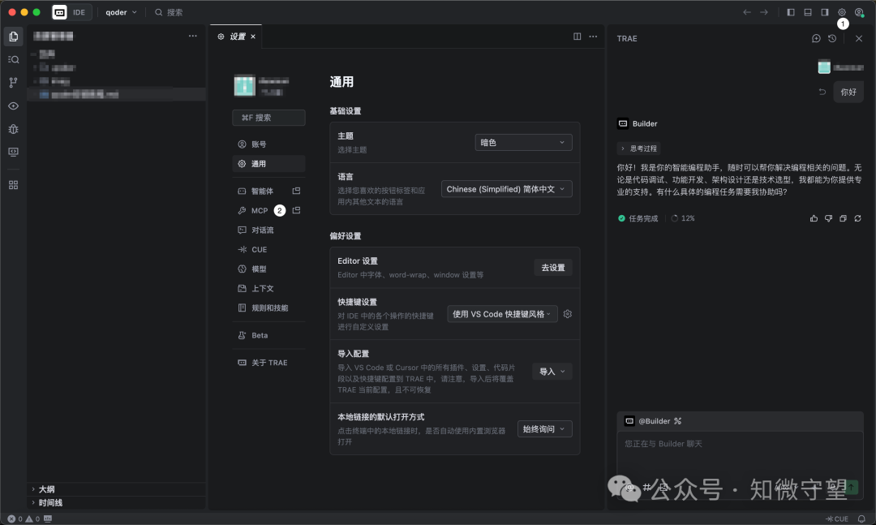
Task: Open the 导入 configuration dropdown
Action: point(552,372)
